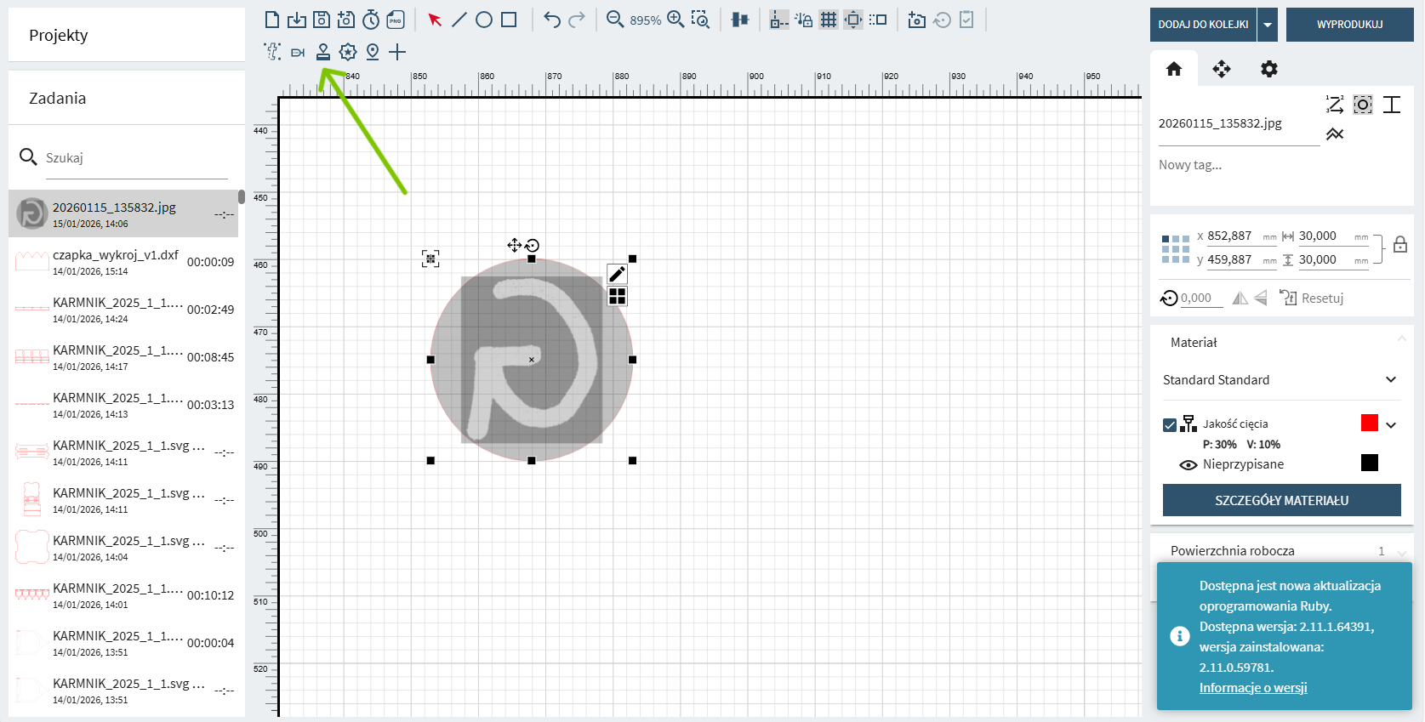Toggle visibility eye for Nieprzypisane
This screenshot has height=722, width=1425.
(x=1188, y=464)
